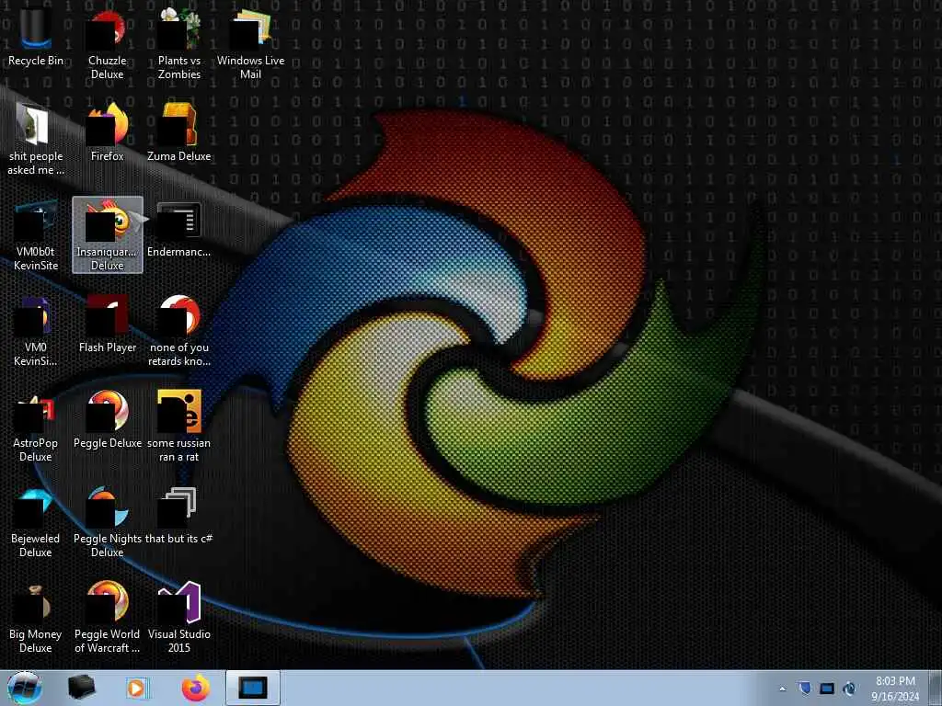Screen dimensions: 942x706
Task: Select the Flash Player icon
Action: (x=108, y=324)
